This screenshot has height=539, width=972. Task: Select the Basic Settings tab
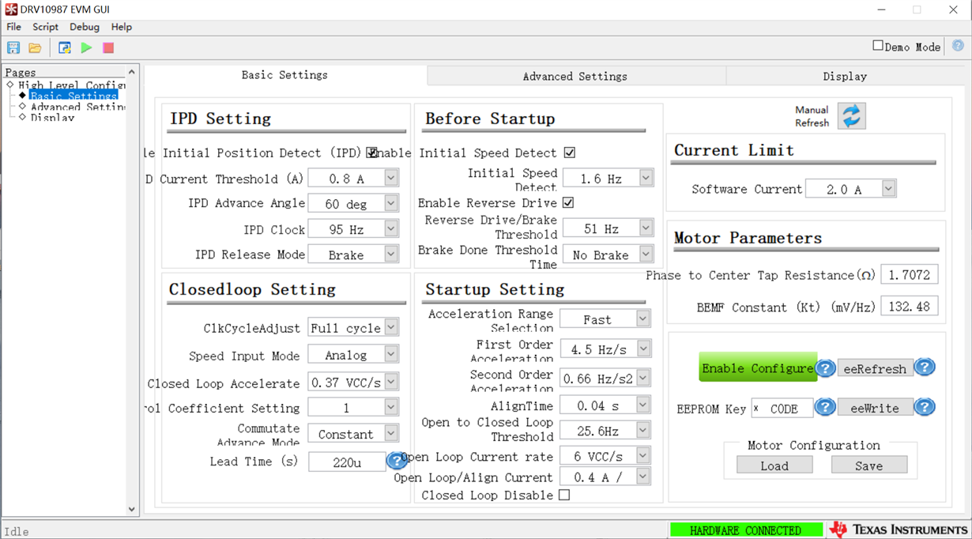click(x=284, y=75)
